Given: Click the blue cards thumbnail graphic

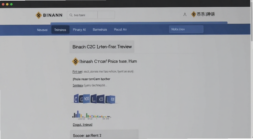Looking at the screenshot, I should pos(95,99).
